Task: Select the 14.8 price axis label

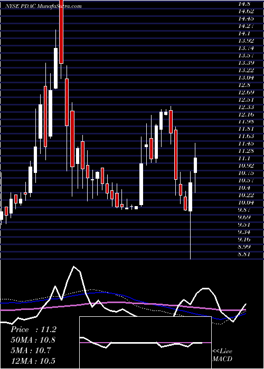Action: coord(244,4)
